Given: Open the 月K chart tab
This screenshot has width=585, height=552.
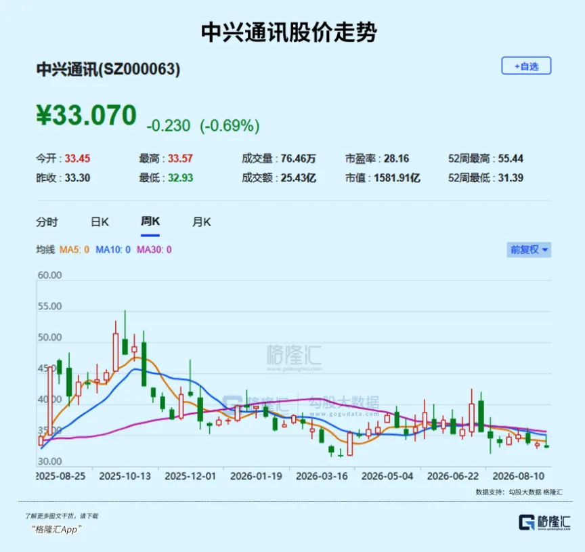Looking at the screenshot, I should point(202,222).
